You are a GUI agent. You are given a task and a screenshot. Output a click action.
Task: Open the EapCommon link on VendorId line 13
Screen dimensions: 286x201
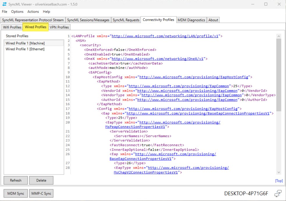187,91
